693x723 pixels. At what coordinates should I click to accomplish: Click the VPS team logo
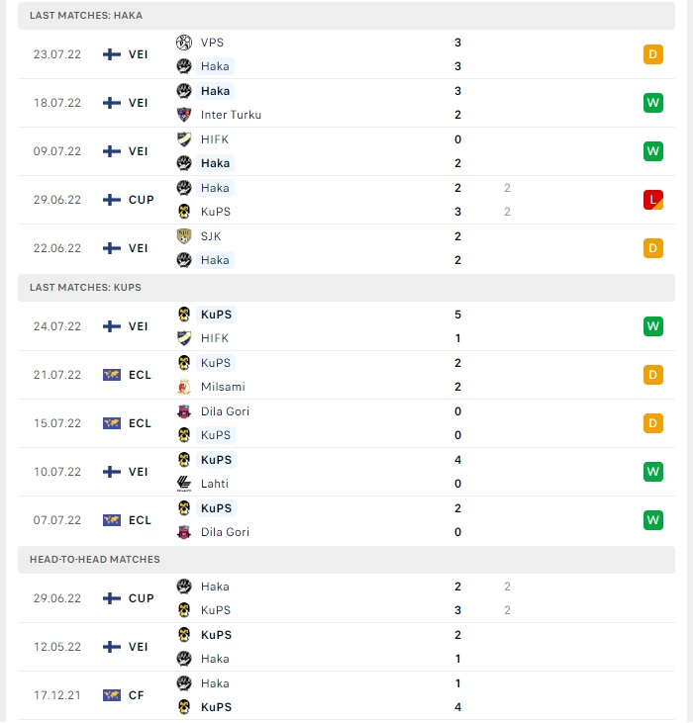[183, 43]
